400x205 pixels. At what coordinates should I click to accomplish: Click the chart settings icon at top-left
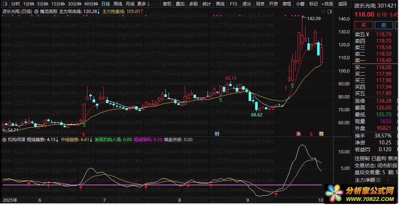[5, 4]
